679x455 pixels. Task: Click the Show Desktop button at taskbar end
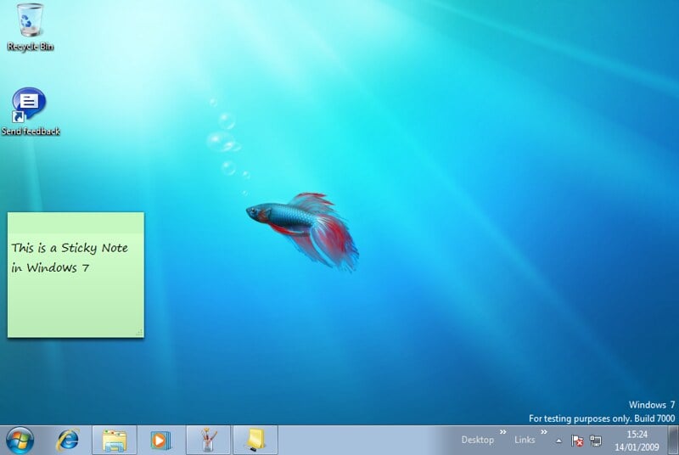coord(674,440)
